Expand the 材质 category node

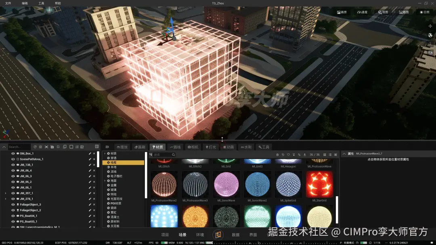click(105, 154)
